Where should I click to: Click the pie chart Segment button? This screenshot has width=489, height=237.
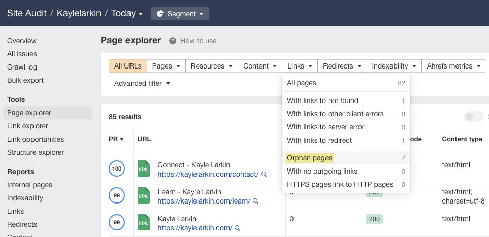coord(180,14)
